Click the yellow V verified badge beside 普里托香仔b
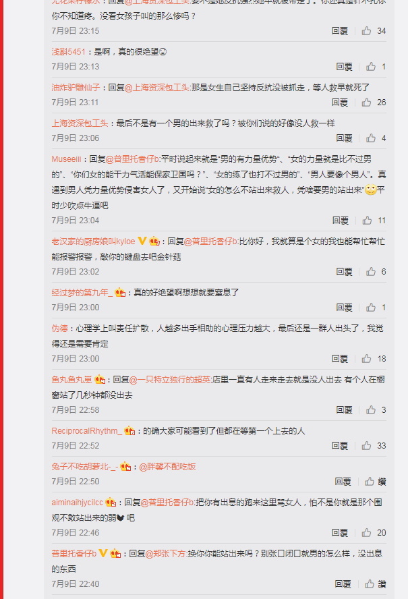Viewport: 408px width, 599px height. click(x=103, y=553)
